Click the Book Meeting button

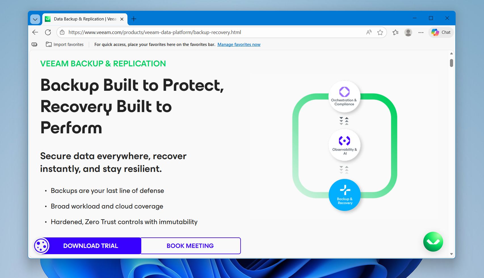pyautogui.click(x=190, y=246)
